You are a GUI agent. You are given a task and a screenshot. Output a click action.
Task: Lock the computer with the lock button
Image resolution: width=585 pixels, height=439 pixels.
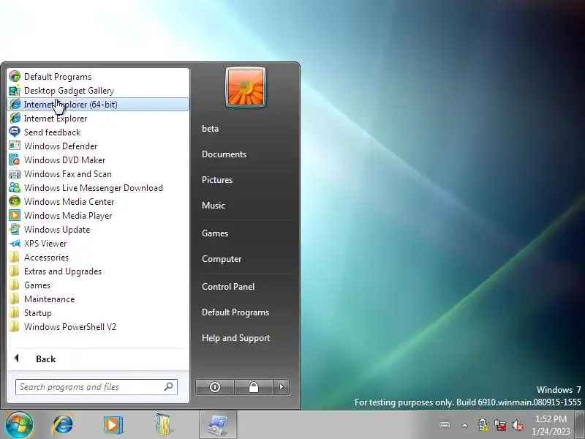[254, 387]
